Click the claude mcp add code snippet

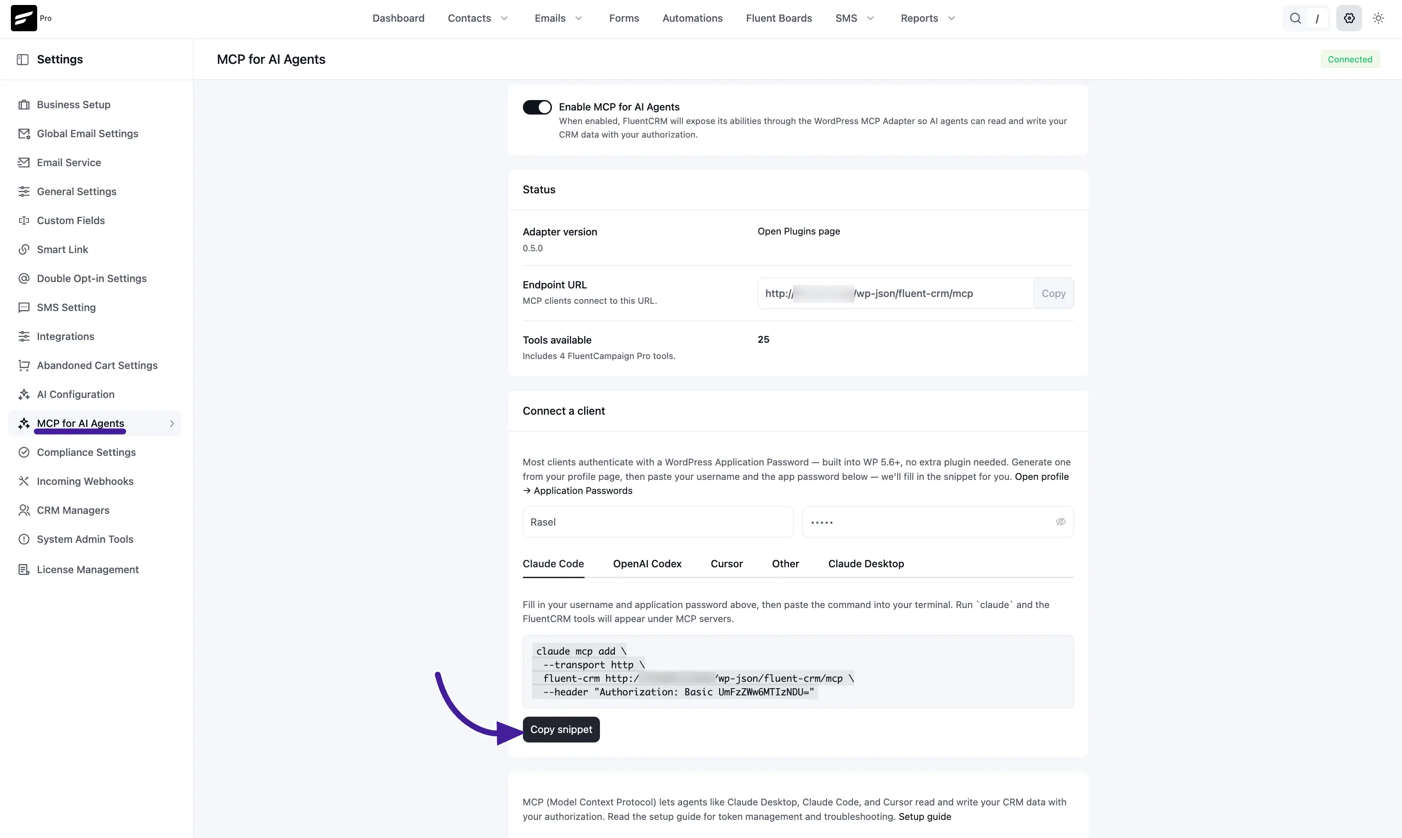point(798,671)
